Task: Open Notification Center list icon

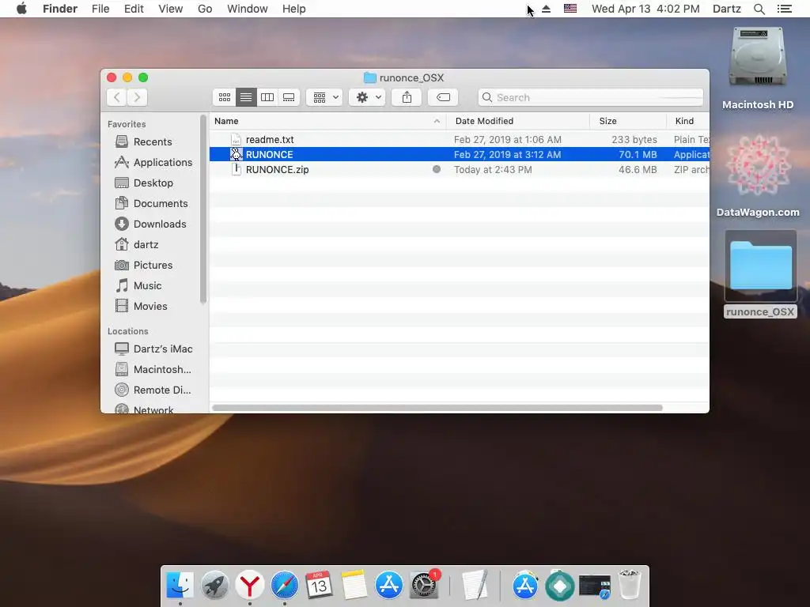Action: [784, 9]
